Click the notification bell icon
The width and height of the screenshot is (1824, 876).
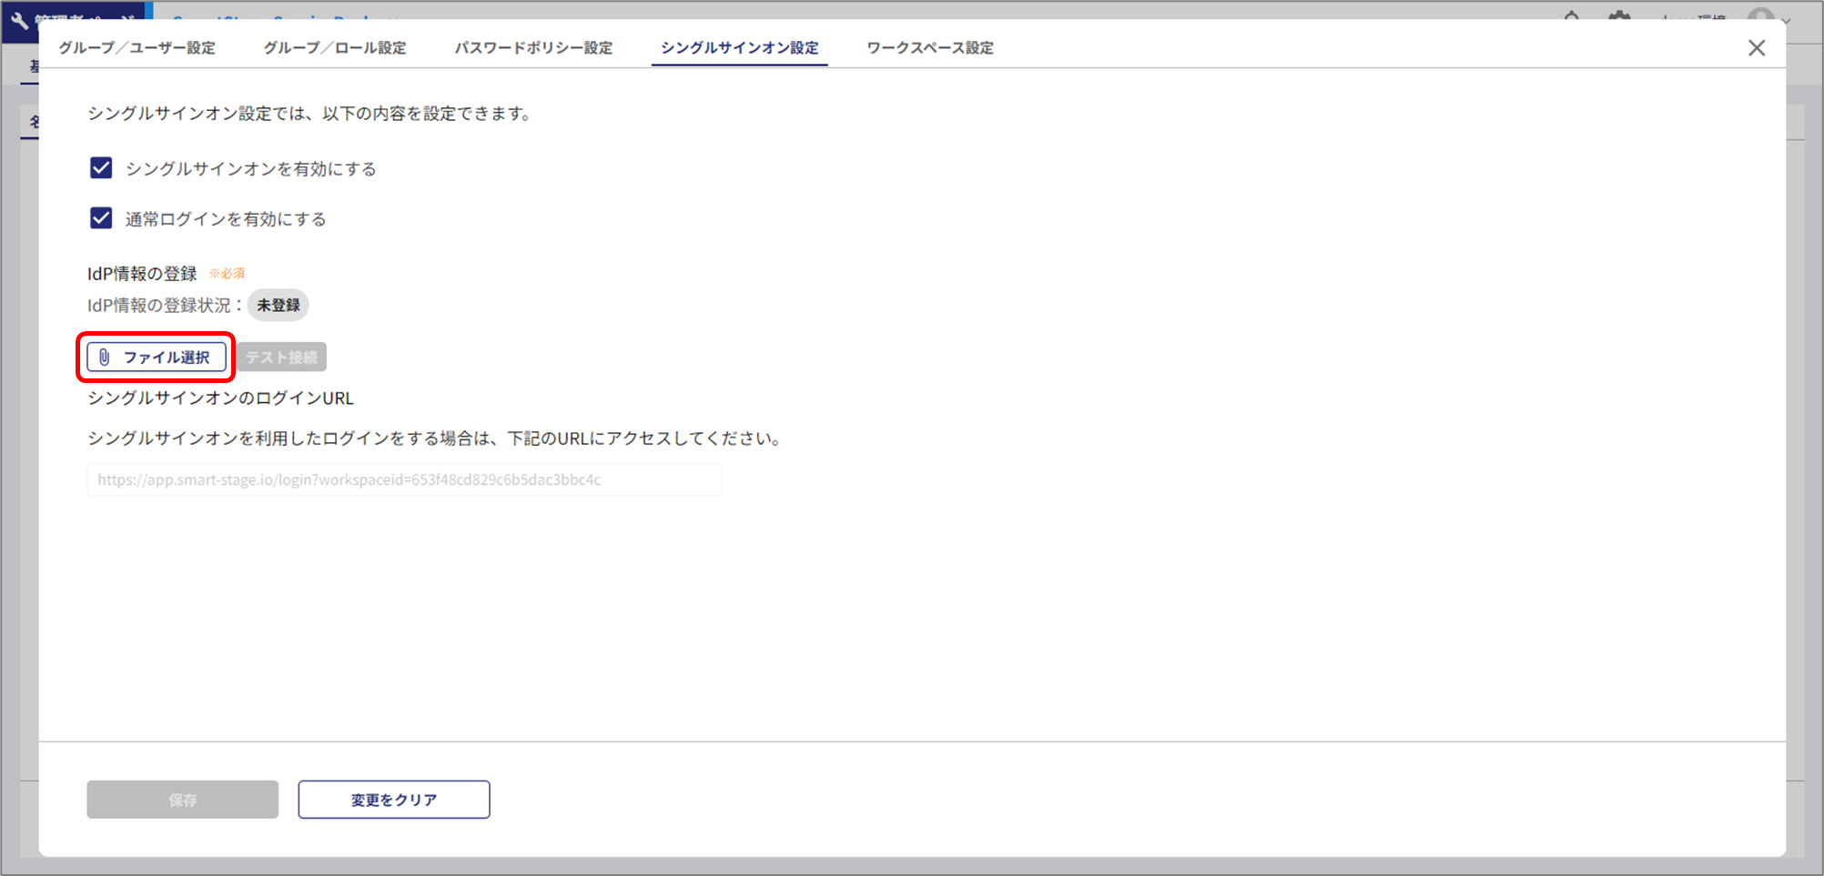pos(1572,15)
